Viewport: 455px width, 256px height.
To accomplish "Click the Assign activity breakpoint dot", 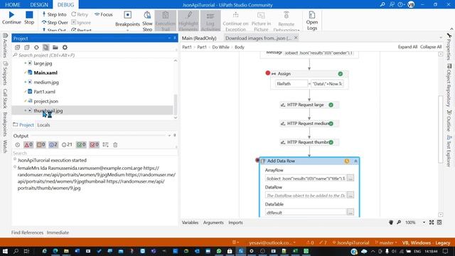I will [x=268, y=73].
